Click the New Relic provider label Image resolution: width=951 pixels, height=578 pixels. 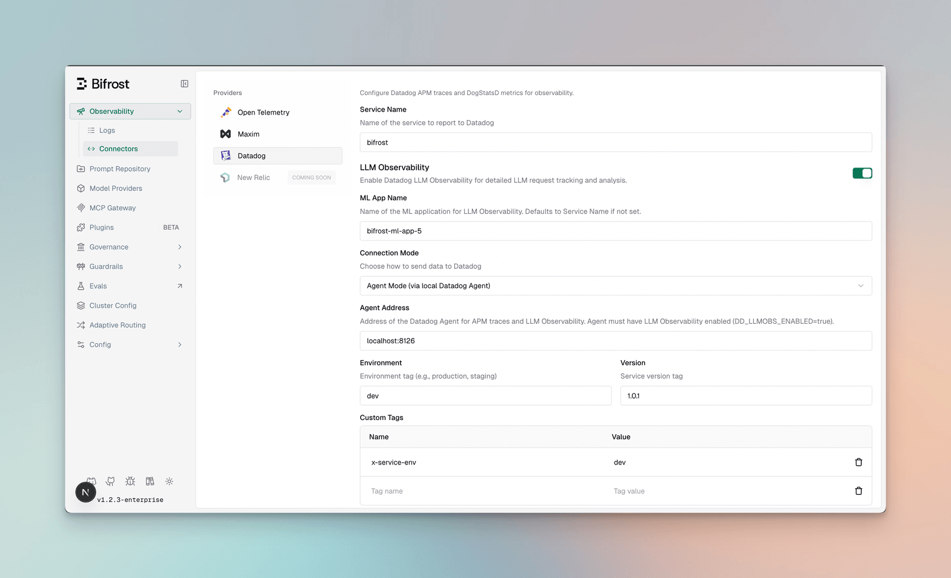click(253, 178)
